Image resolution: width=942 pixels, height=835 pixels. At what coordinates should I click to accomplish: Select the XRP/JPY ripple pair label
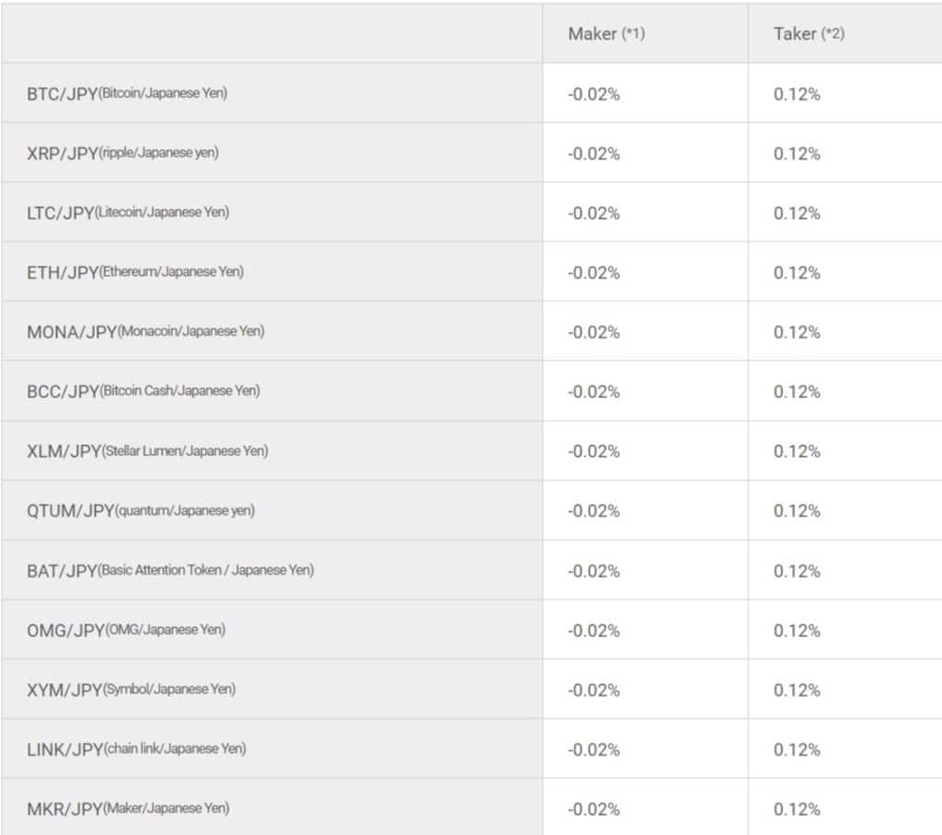pyautogui.click(x=122, y=154)
